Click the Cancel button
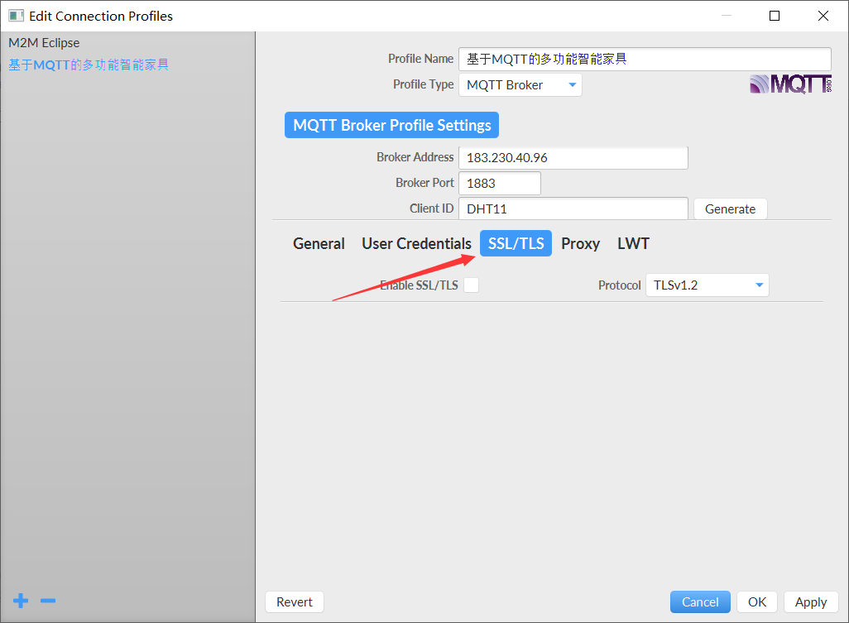The height and width of the screenshot is (623, 849). [700, 601]
